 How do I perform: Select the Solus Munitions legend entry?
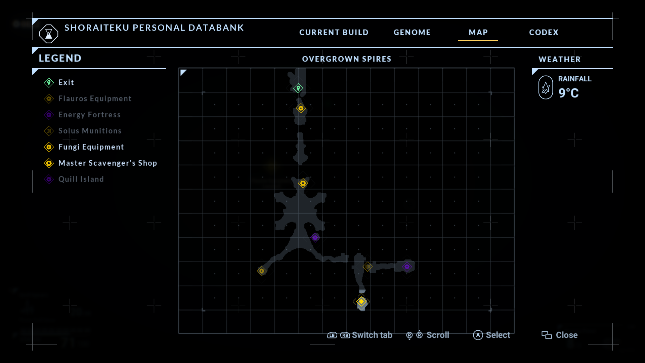pyautogui.click(x=83, y=131)
